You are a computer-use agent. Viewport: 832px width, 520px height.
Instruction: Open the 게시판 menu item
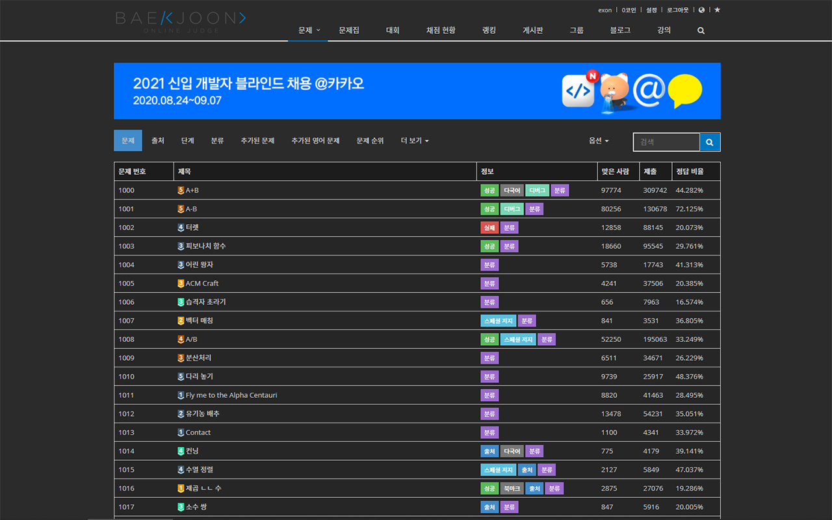533,31
